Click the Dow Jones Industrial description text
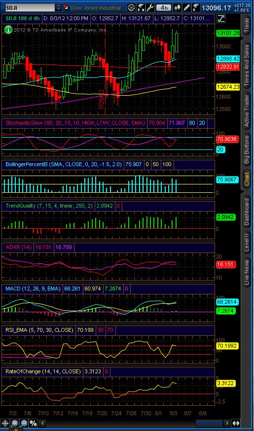 coord(99,8)
